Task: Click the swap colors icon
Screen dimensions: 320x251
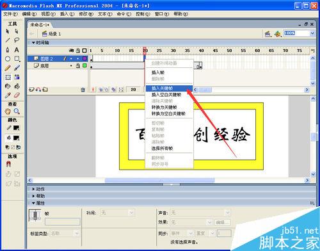Action: pyautogui.click(x=19, y=147)
